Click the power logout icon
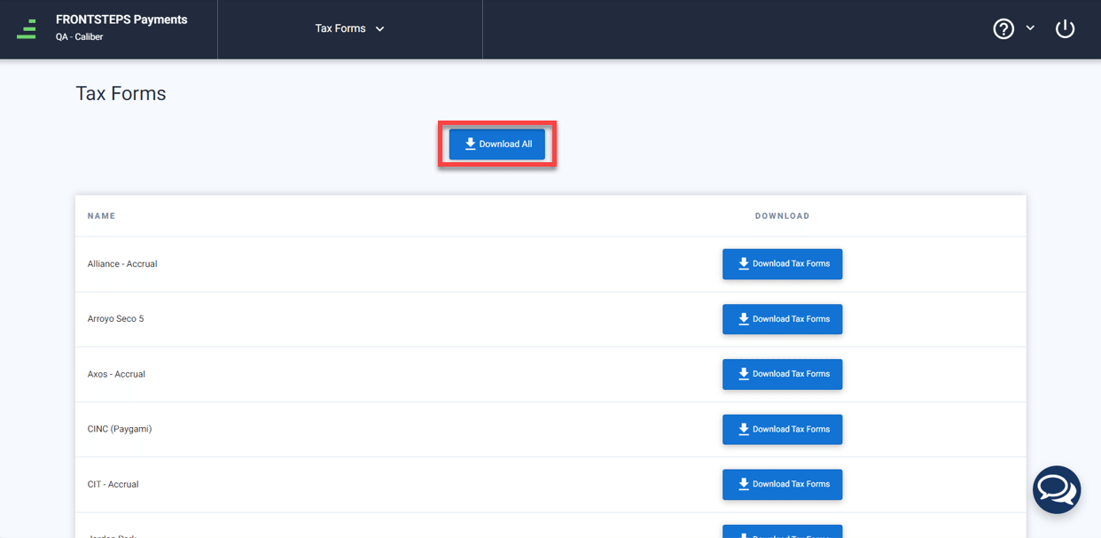The height and width of the screenshot is (538, 1101). click(1065, 29)
